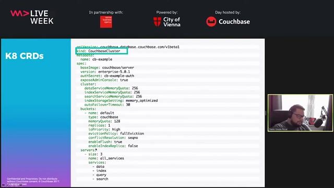Click the '- size: 3' line
334x188 pixels.
[93, 154]
